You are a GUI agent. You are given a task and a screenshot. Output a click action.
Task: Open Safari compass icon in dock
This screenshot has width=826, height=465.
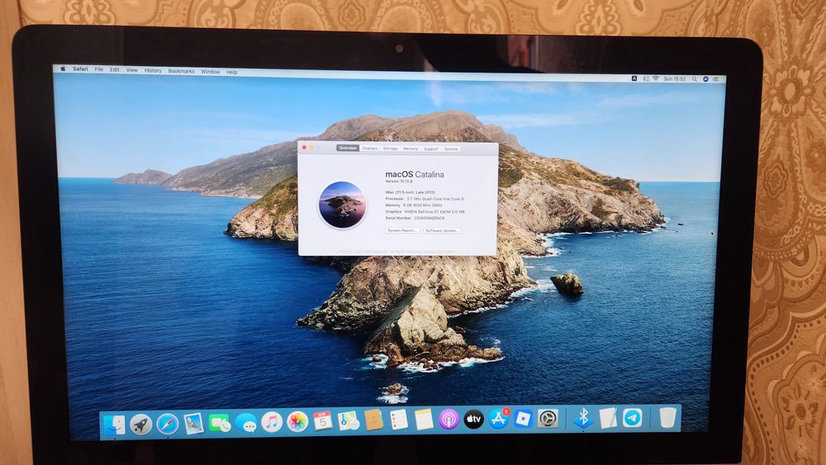click(x=168, y=424)
